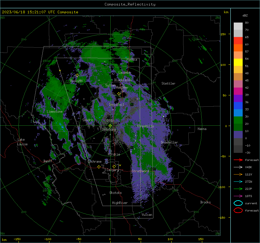Viewport: 260px width, 243px height.
Task: Click the -150 tick on bottom axis
Action: (x=17, y=239)
